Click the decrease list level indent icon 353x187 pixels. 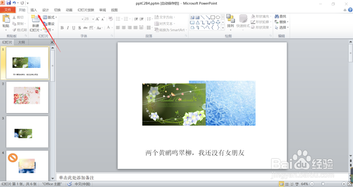pos(136,19)
